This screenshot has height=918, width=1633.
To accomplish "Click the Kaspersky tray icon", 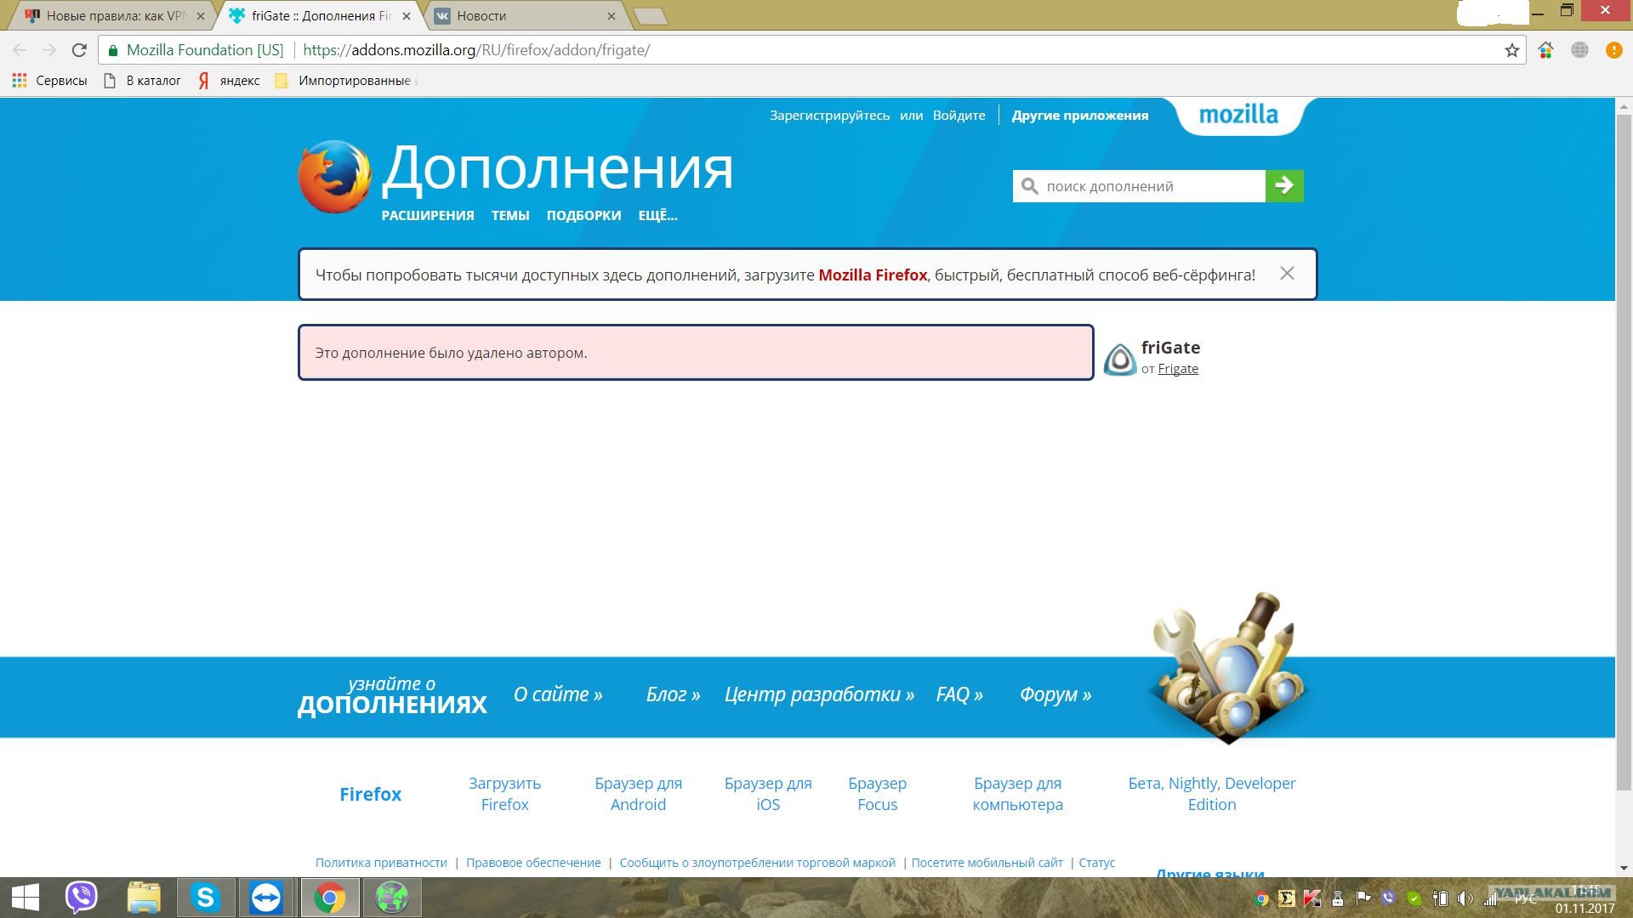I will 1312,898.
